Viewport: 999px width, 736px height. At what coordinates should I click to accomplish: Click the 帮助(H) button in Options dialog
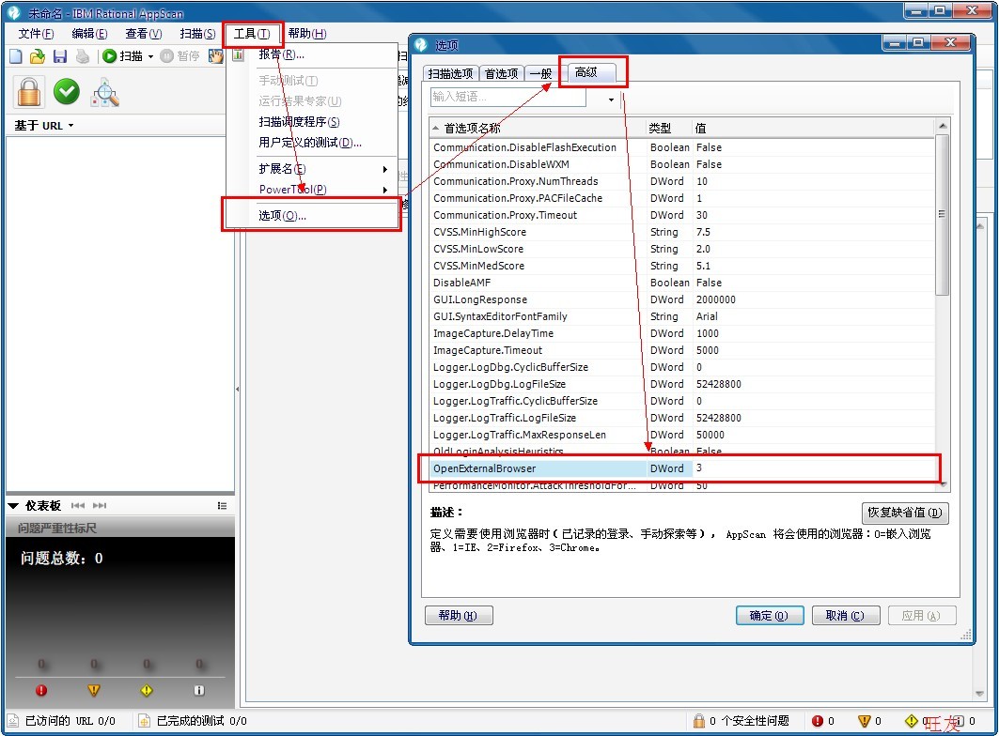[459, 616]
